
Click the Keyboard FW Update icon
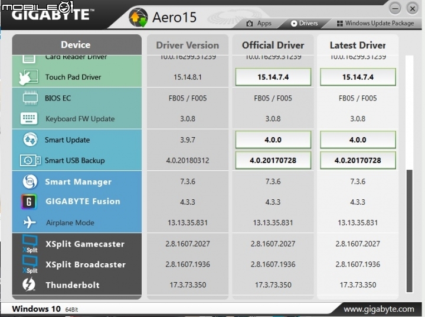click(29, 118)
